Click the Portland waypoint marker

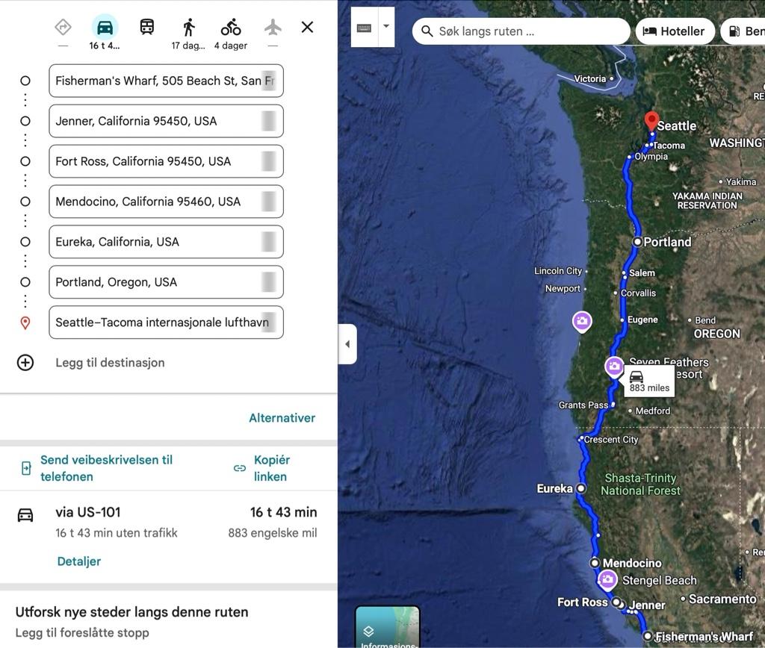(637, 242)
